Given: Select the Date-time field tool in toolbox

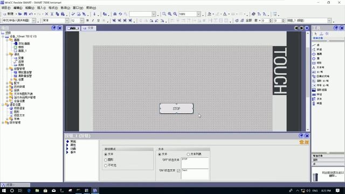Looking at the screenshot, I should coord(321,77).
